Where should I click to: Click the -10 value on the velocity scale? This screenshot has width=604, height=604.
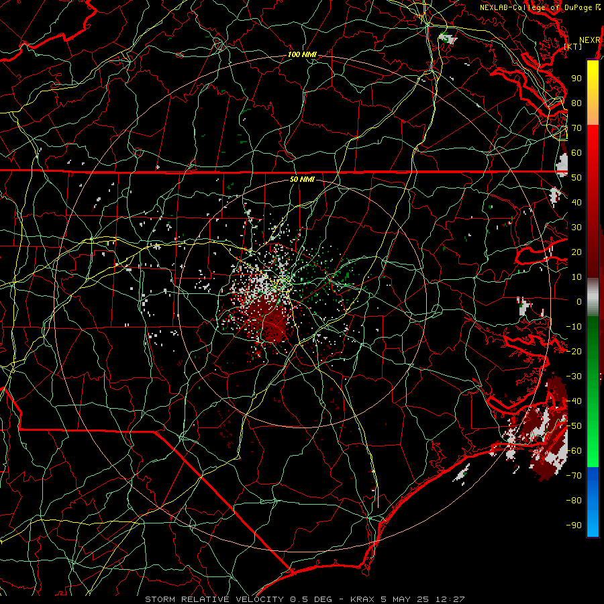click(x=574, y=327)
